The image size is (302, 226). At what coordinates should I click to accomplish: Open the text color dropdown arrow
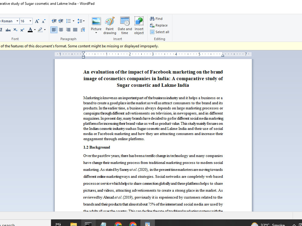pyautogui.click(x=35, y=30)
